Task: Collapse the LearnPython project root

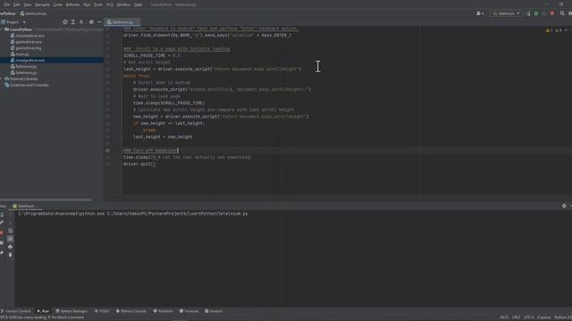Action: pyautogui.click(x=2, y=29)
